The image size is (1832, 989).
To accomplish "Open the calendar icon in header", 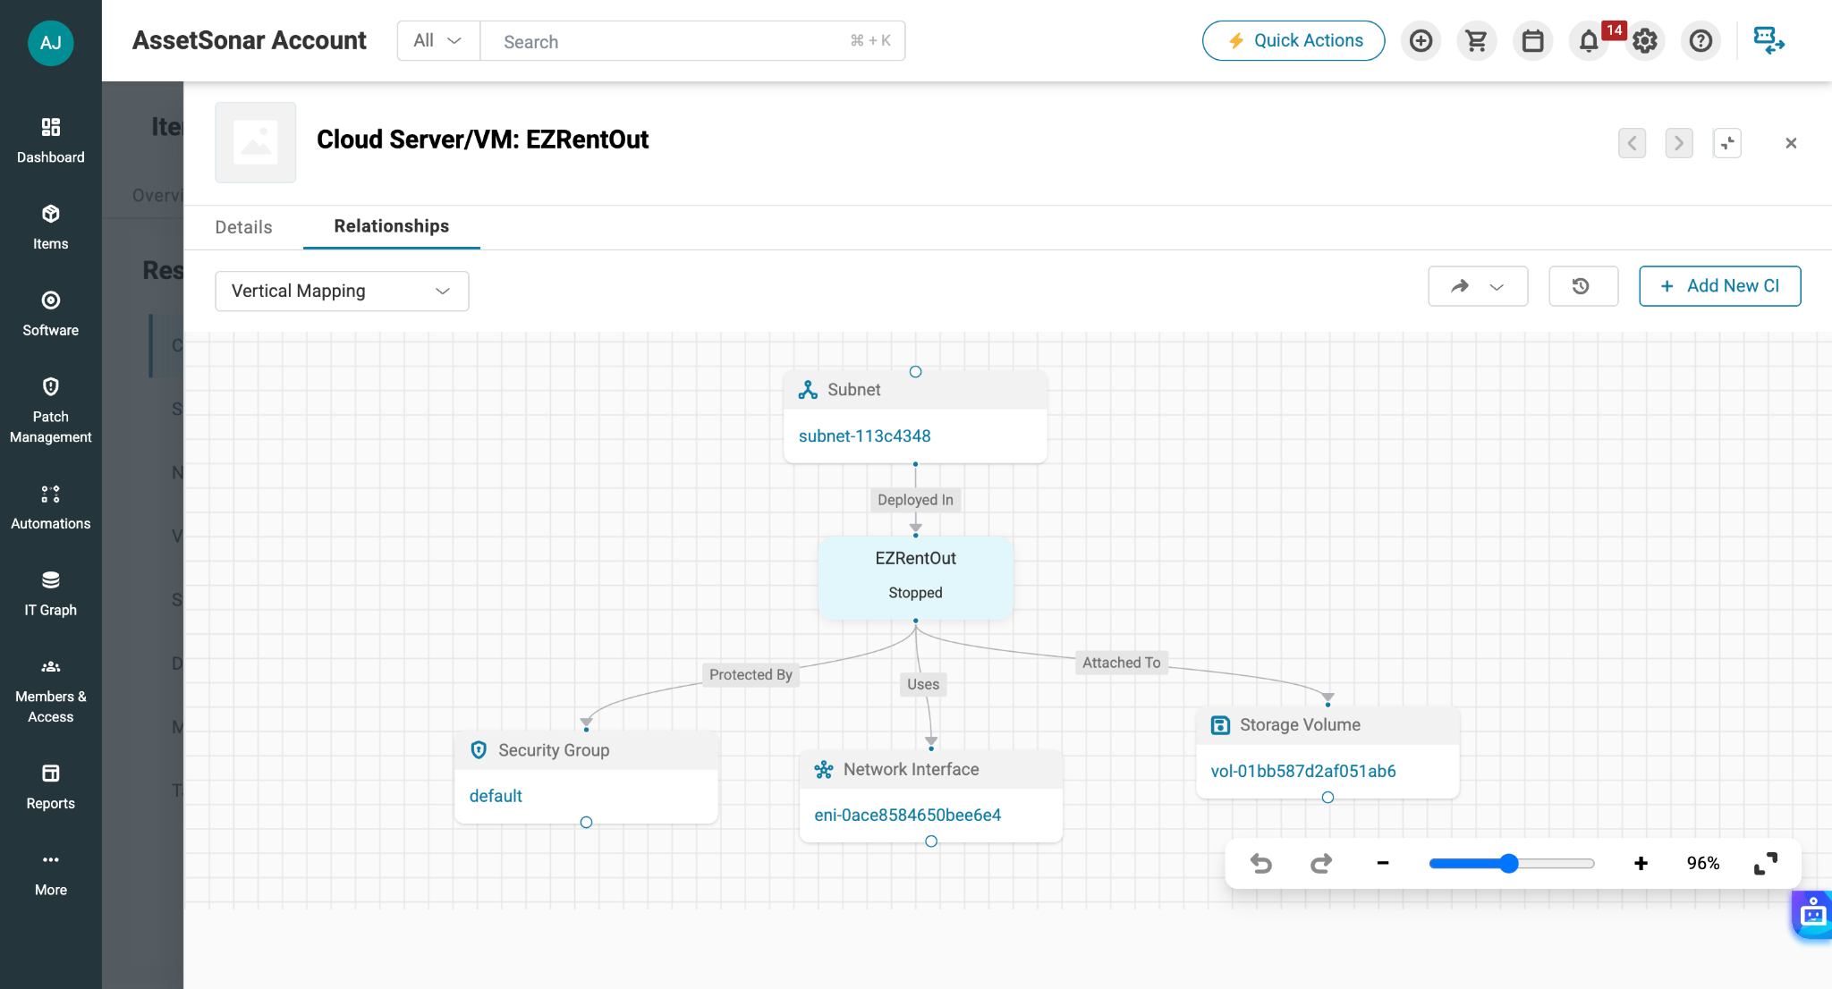I will click(1533, 41).
